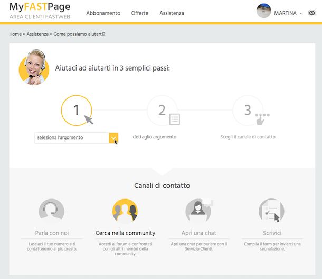Click 'Apri una chat per parlare' description

click(199, 246)
